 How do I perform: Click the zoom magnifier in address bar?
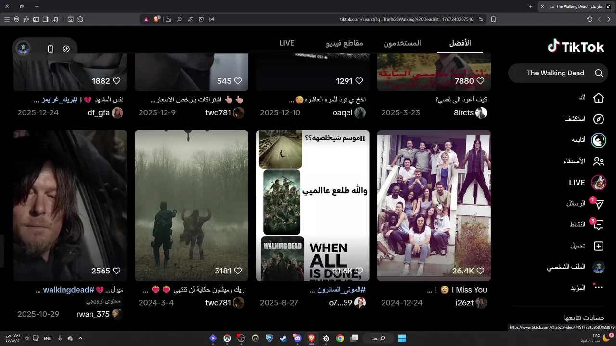pos(179,19)
